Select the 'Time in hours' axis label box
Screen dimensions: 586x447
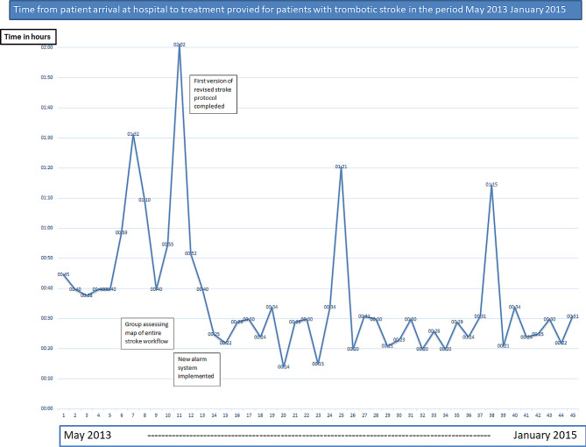28,37
